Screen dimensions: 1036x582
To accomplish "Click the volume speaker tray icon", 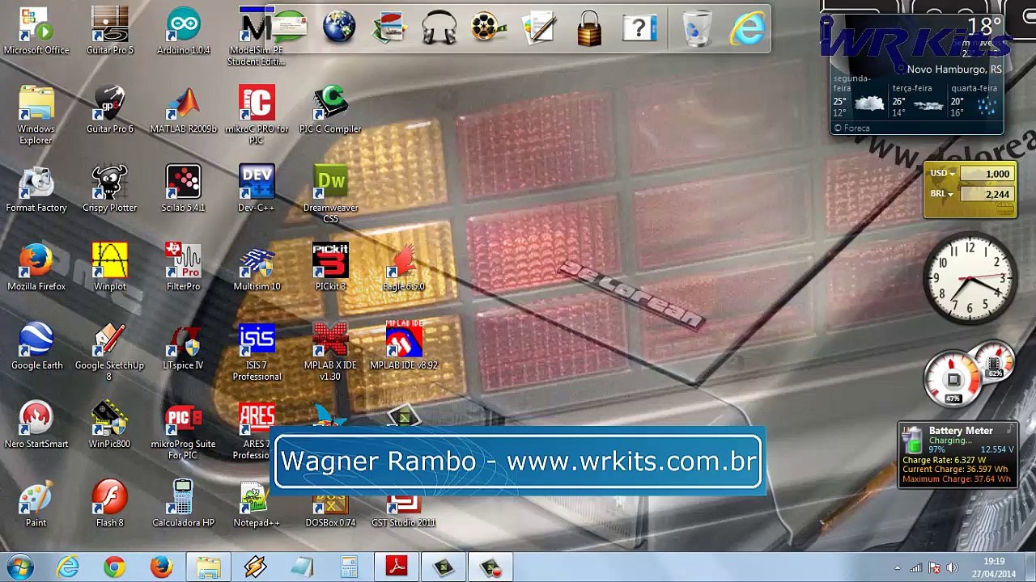I will [x=952, y=568].
